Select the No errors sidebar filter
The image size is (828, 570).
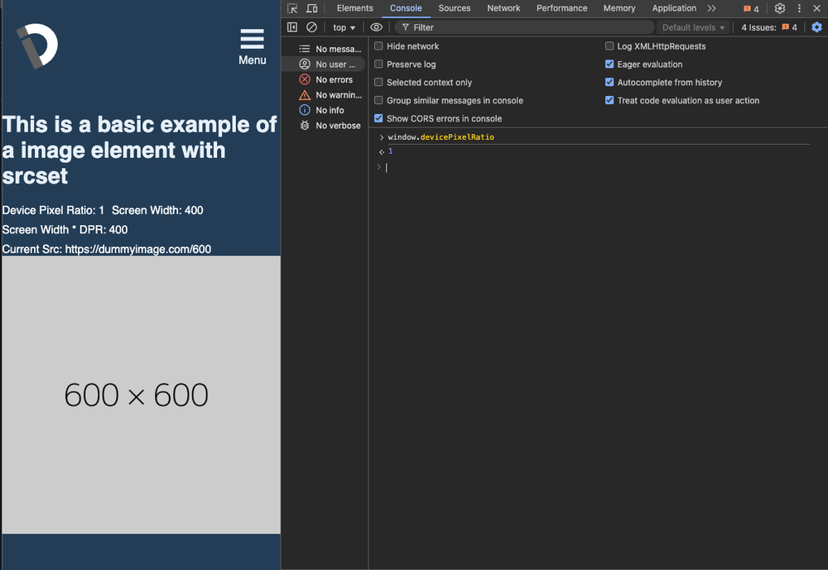(x=334, y=79)
